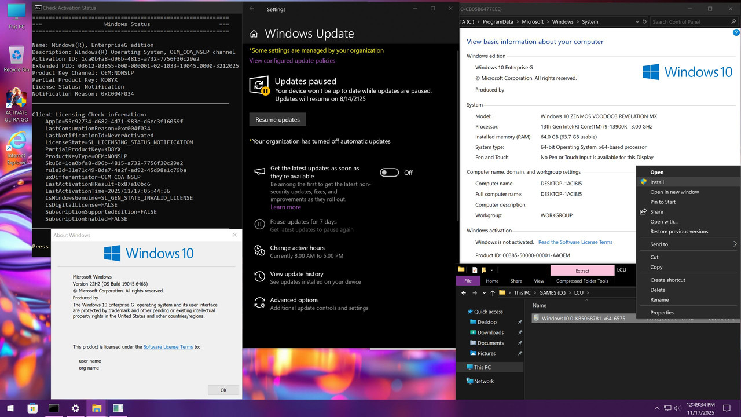Screen dimensions: 741x417
Task: Click the Learn more link in Windows Update
Action: point(285,207)
